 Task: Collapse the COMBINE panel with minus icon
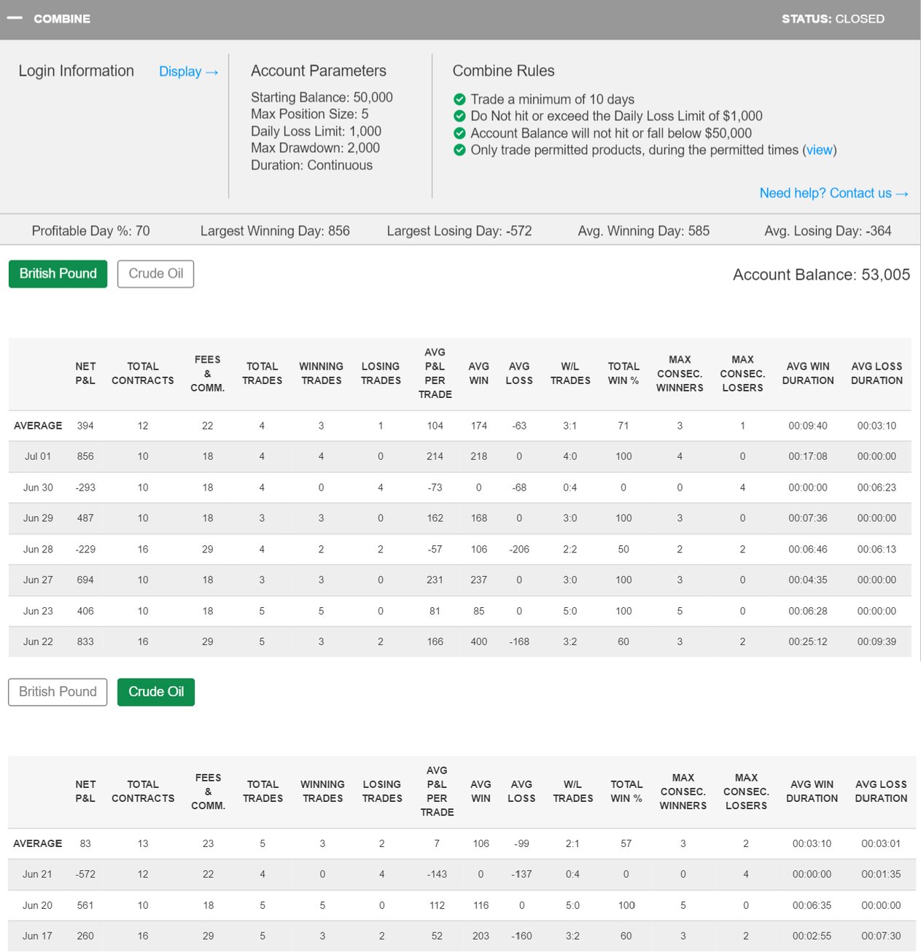15,18
